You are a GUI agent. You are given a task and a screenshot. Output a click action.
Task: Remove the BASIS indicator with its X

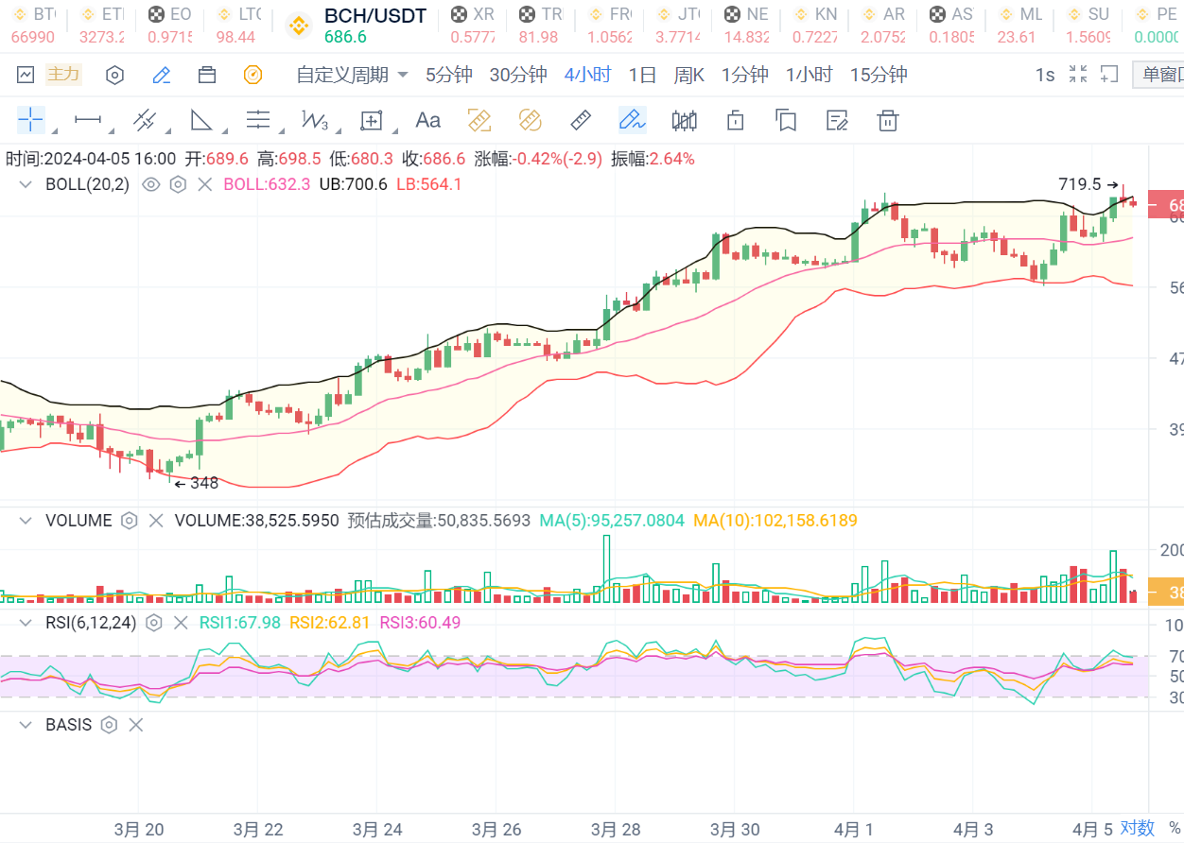[x=135, y=725]
